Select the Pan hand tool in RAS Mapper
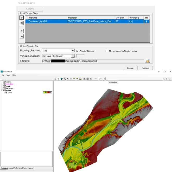This screenshot has width=172, height=172. click(58, 79)
